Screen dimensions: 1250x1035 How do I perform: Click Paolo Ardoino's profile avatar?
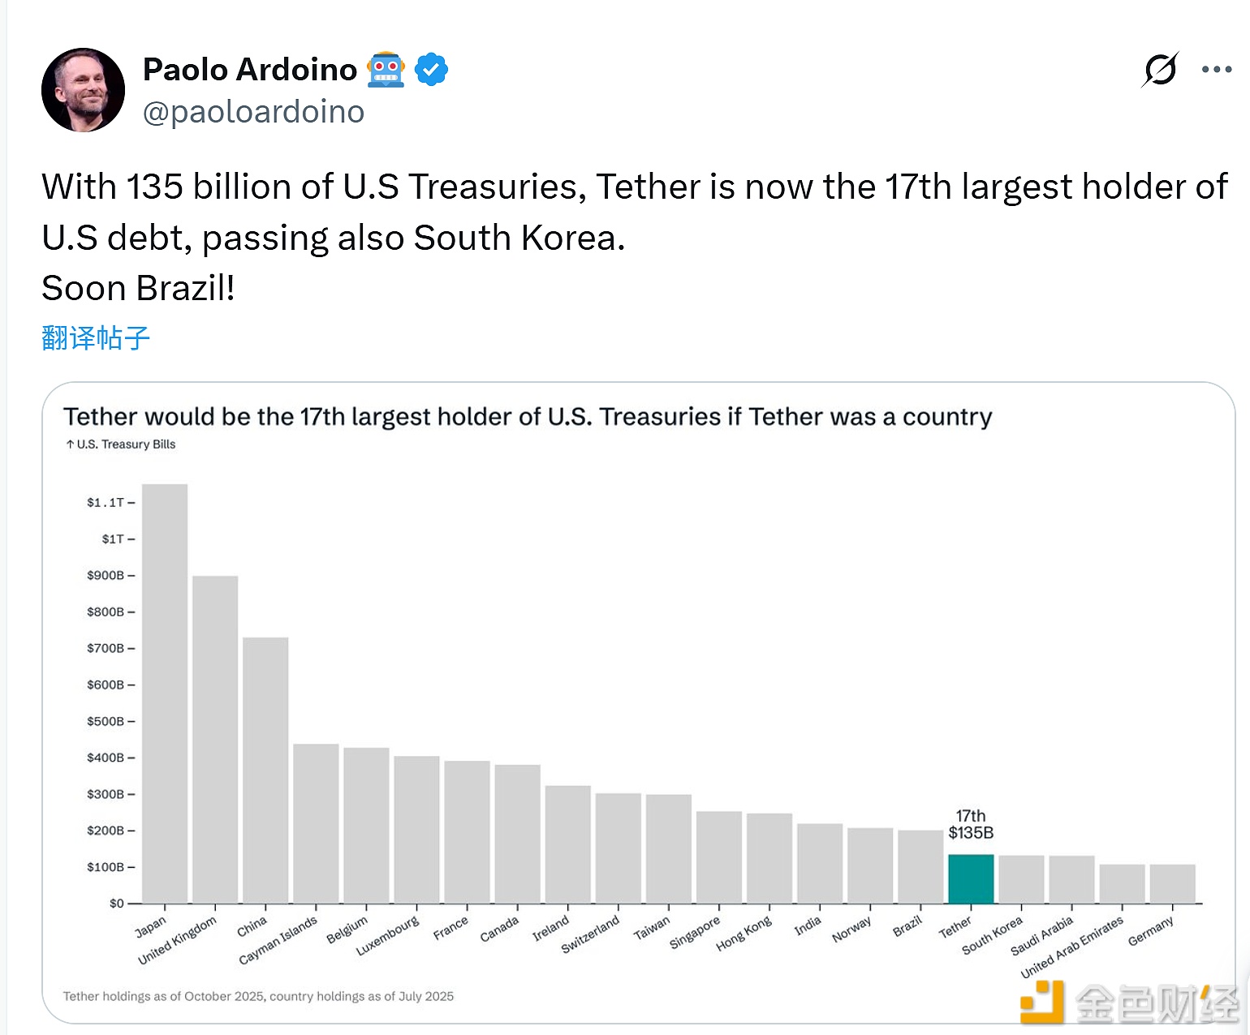[83, 89]
